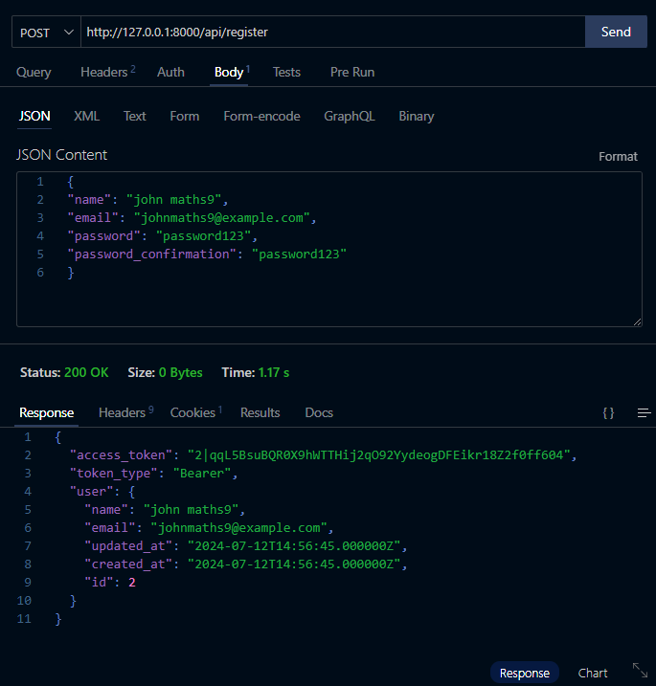Switch to the Auth tab
The width and height of the screenshot is (656, 686).
pos(170,72)
